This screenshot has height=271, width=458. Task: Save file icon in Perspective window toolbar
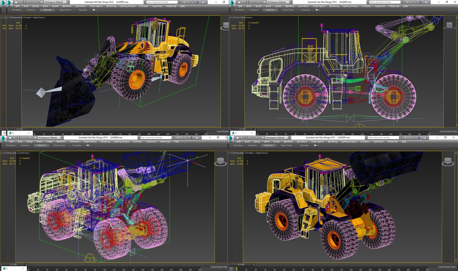click(25, 2)
